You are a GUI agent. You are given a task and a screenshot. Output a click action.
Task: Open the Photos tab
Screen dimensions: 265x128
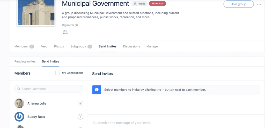[59, 46]
